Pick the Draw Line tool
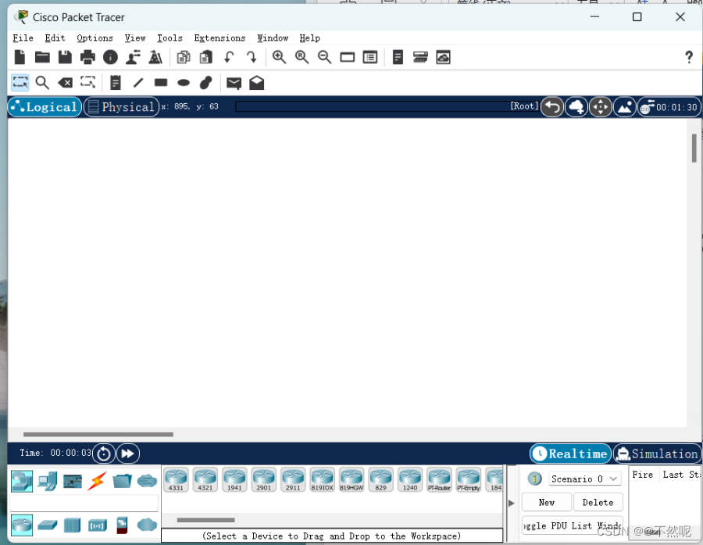This screenshot has height=545, width=703. (x=138, y=83)
